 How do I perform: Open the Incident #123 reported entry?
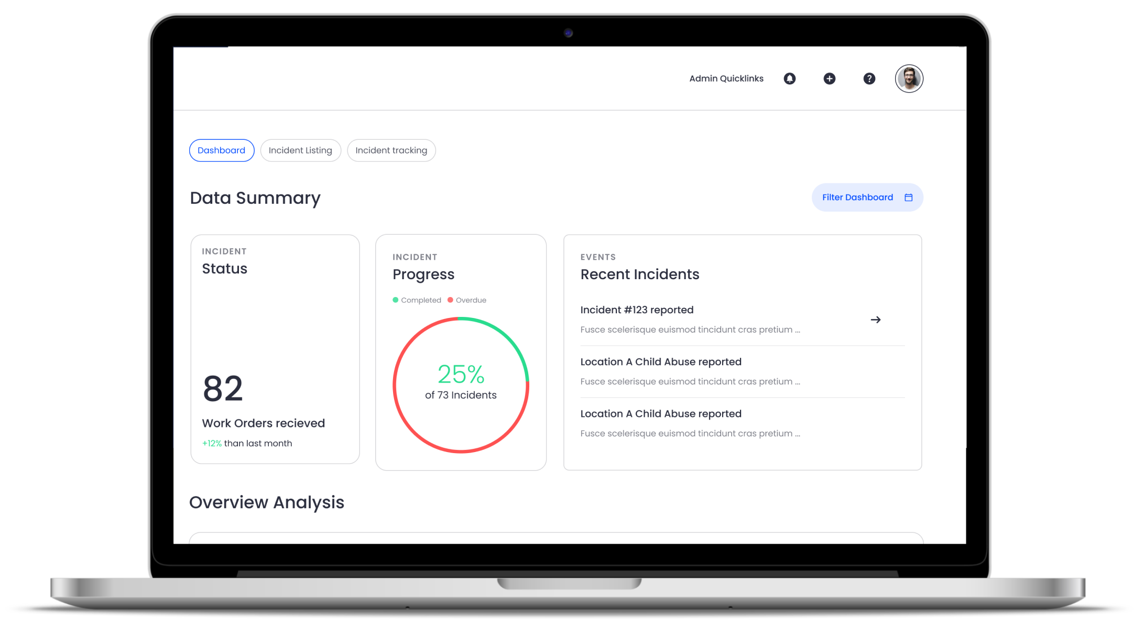[x=743, y=320]
